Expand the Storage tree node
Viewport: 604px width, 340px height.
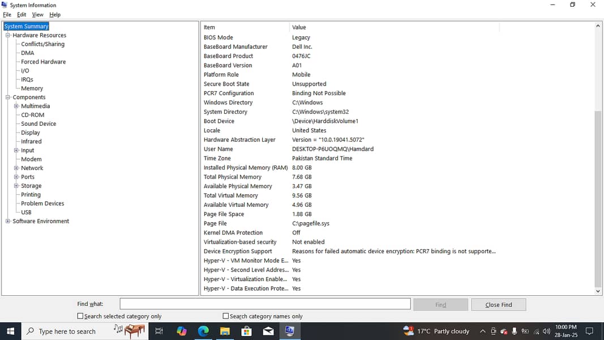(x=16, y=186)
